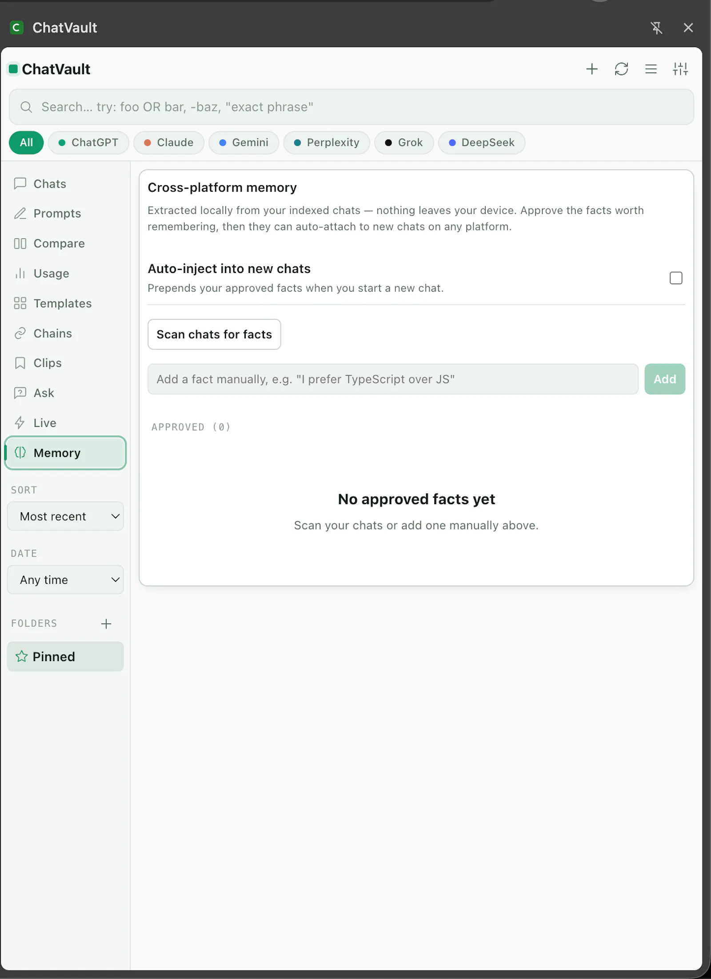Filter by ChatGPT platform
Image resolution: width=711 pixels, height=979 pixels.
88,142
